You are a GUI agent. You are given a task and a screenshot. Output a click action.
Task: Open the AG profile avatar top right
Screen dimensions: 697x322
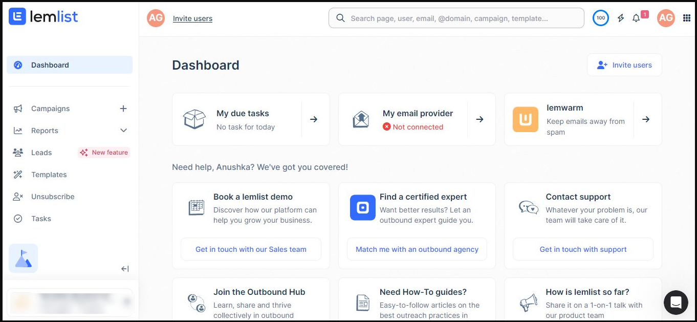point(666,18)
